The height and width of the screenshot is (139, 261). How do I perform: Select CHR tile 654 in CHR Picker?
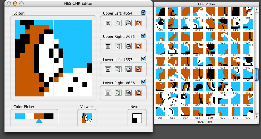[223, 87]
